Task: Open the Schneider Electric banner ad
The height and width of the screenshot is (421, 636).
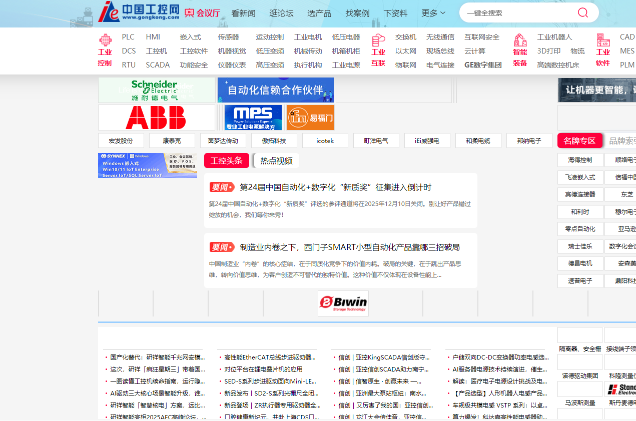Action: tap(156, 90)
